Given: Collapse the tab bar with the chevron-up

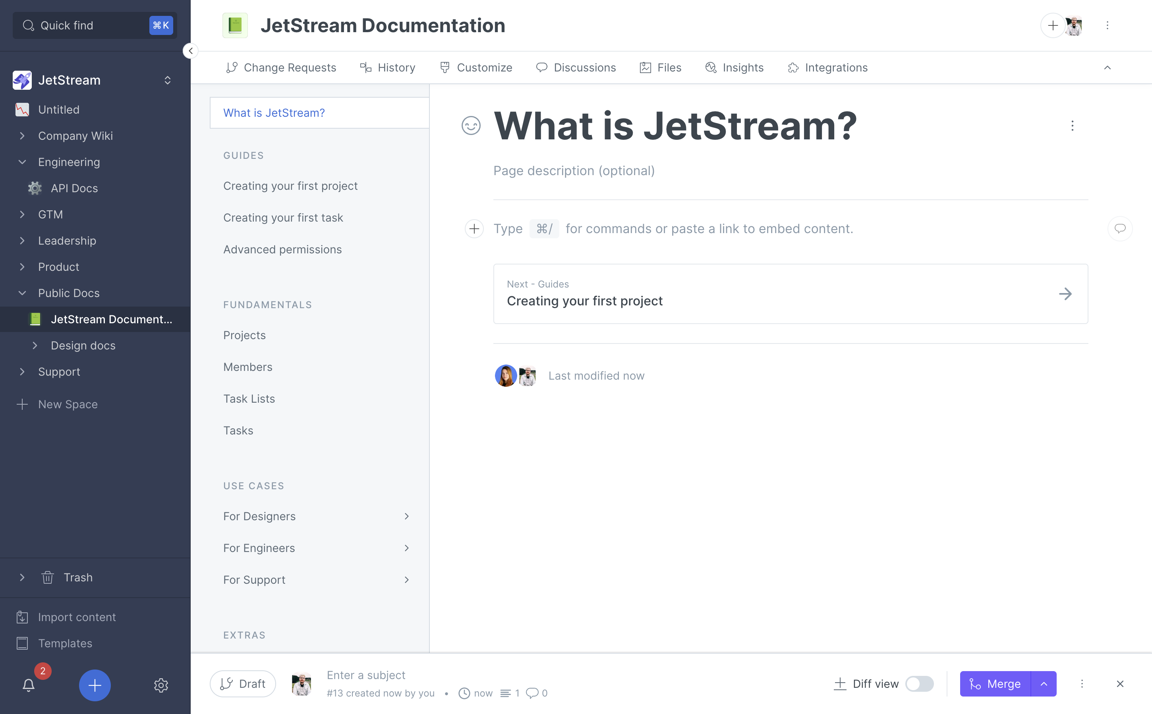Looking at the screenshot, I should click(1107, 68).
